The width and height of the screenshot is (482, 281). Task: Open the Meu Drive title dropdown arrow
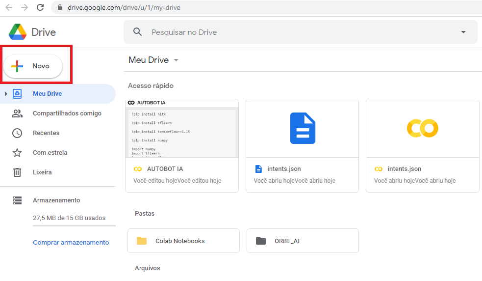point(176,60)
